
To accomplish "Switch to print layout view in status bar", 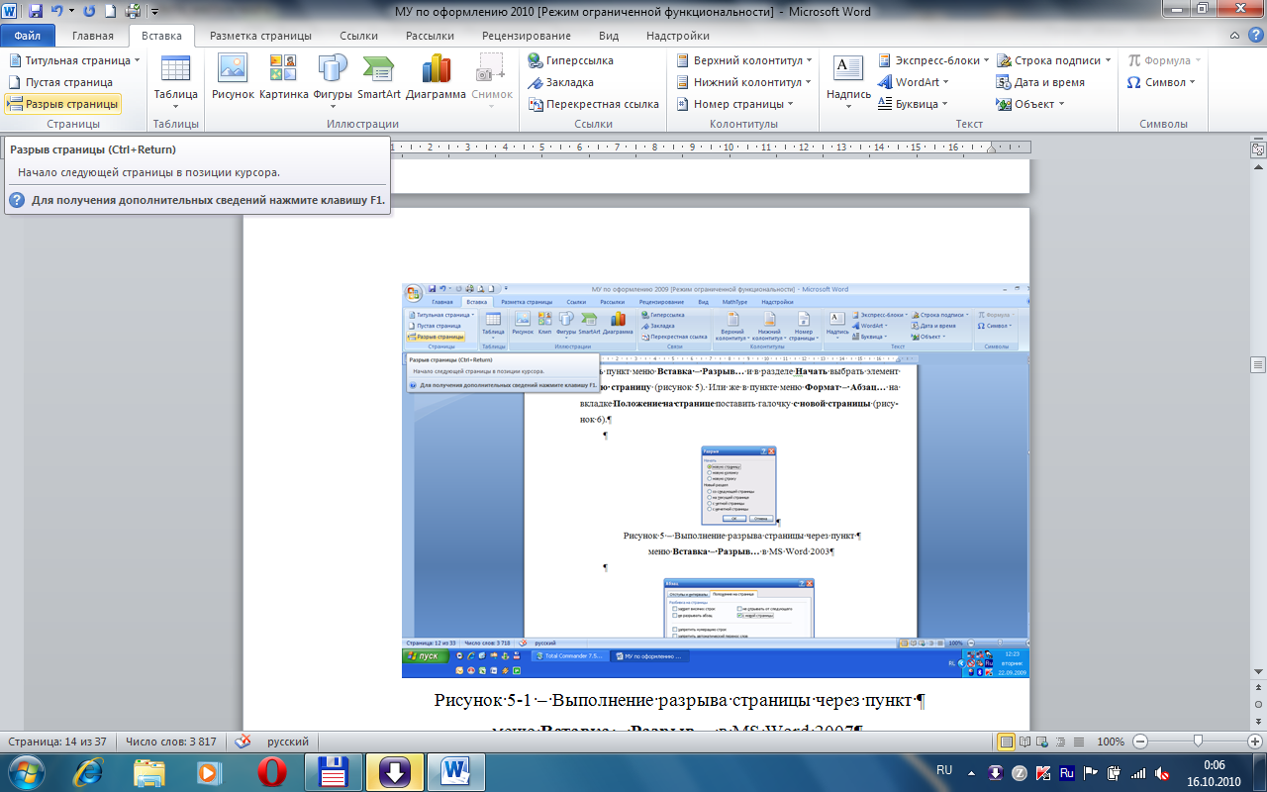I will coord(1007,742).
